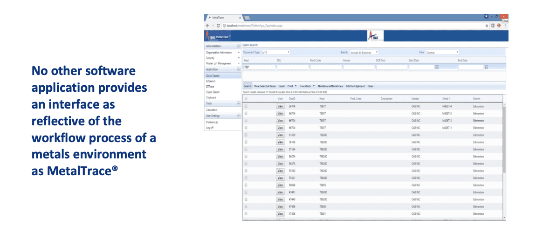Screen dimensions: 536x246
Task: Expand the Branch dropdown list
Action: [x=364, y=52]
